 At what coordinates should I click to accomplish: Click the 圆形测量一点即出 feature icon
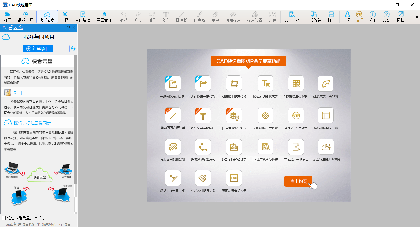pyautogui.click(x=265, y=115)
